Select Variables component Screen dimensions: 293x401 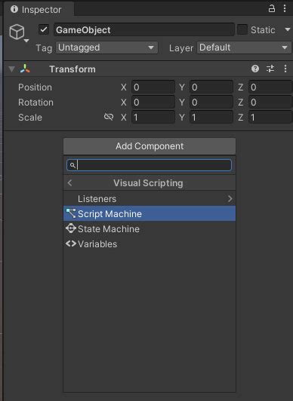tap(150, 243)
